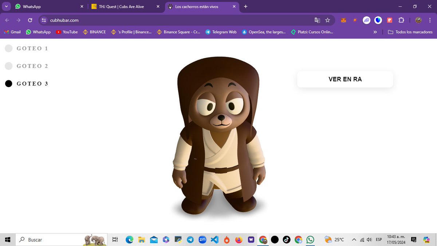This screenshot has width=437, height=246.
Task: Go forward to the next page
Action: click(x=19, y=20)
